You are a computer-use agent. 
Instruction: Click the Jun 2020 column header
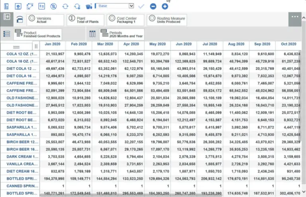(183, 44)
